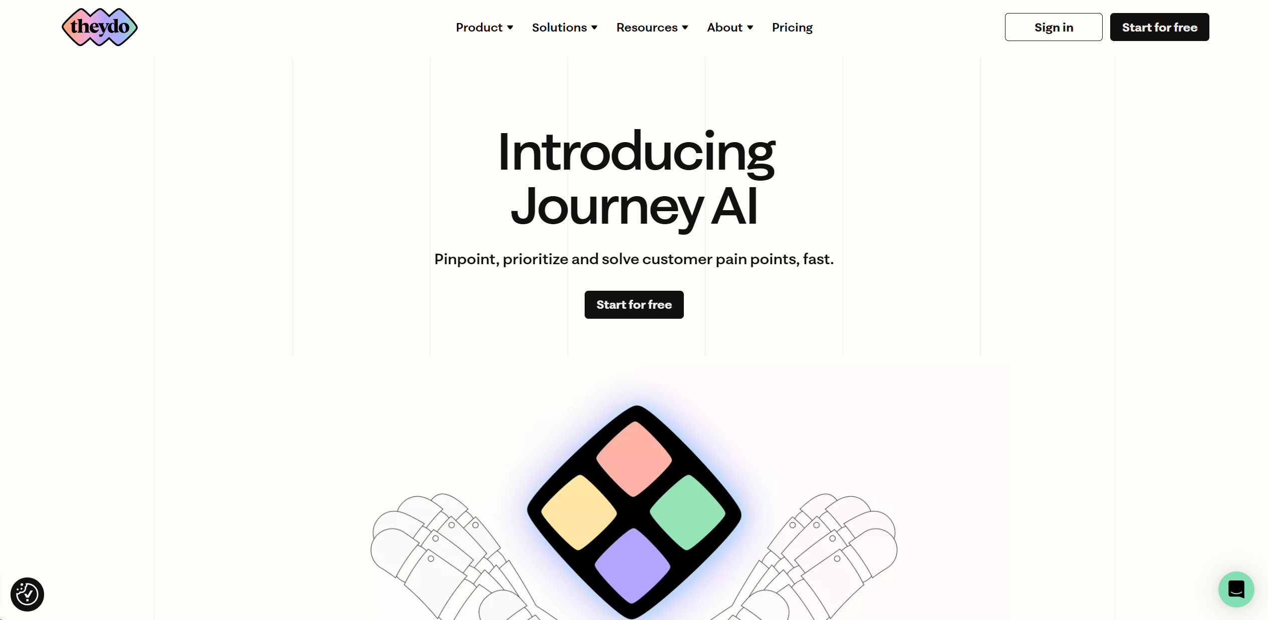Open the About menu dropdown
Screen dimensions: 1268x620
pyautogui.click(x=729, y=27)
